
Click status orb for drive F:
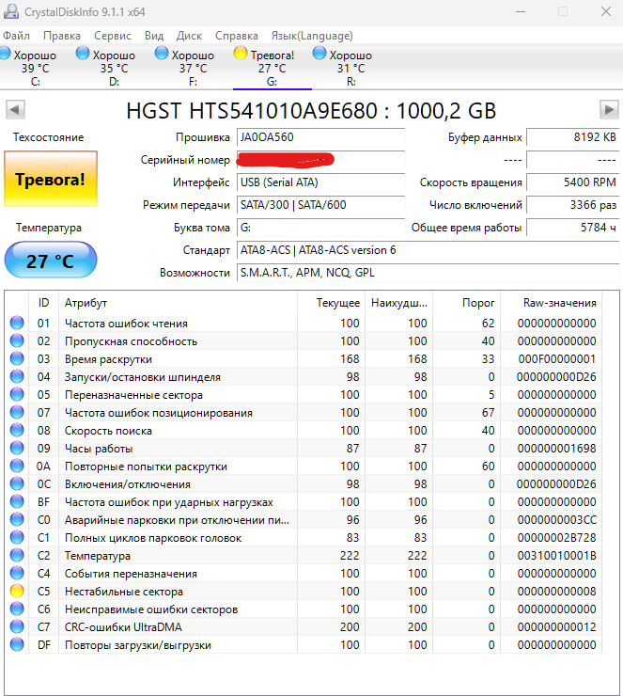click(x=162, y=54)
